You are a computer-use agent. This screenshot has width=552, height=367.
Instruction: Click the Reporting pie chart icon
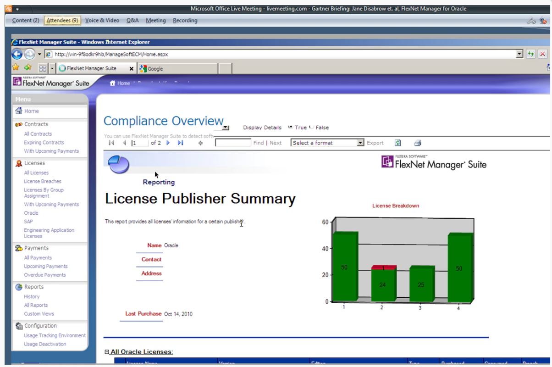point(119,163)
